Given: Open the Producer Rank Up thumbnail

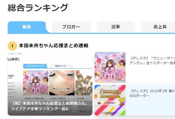Looking at the screenshot, I should [x=110, y=100].
